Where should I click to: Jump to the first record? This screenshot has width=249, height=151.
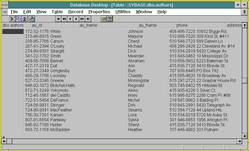coord(58,19)
